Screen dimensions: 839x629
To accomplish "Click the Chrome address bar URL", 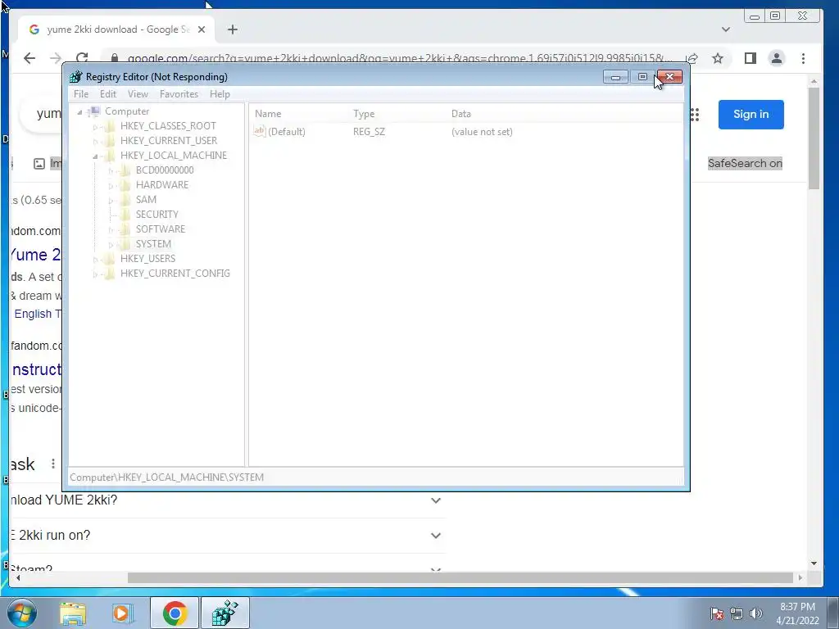I will coord(399,58).
